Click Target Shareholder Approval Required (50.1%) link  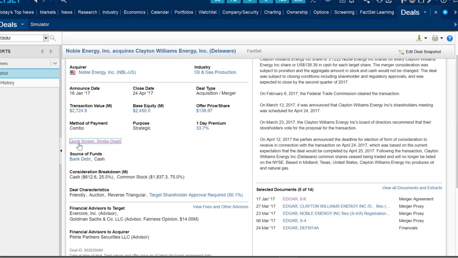tap(196, 195)
